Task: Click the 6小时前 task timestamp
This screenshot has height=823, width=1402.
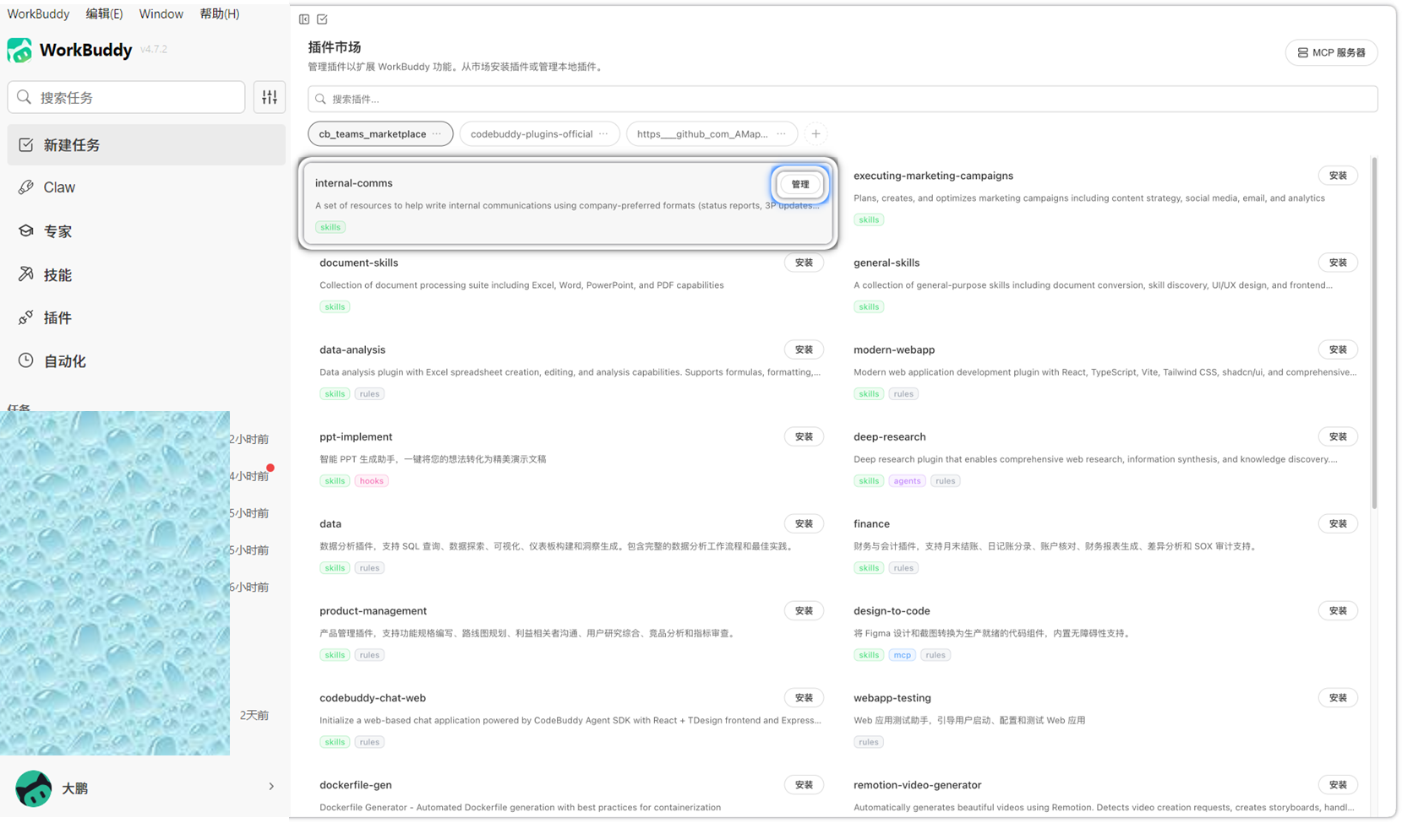Action: pos(248,587)
